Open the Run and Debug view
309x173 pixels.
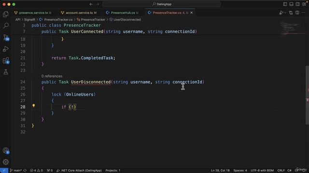coord(6,49)
